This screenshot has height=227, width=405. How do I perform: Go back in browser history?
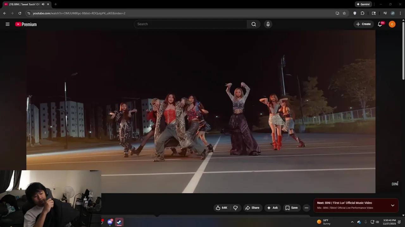4,13
